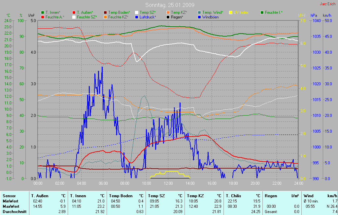Click the 'UV Index' legend label

(x=241, y=13)
